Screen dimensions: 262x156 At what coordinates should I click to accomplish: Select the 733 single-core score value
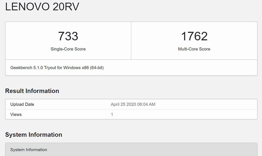pyautogui.click(x=68, y=36)
